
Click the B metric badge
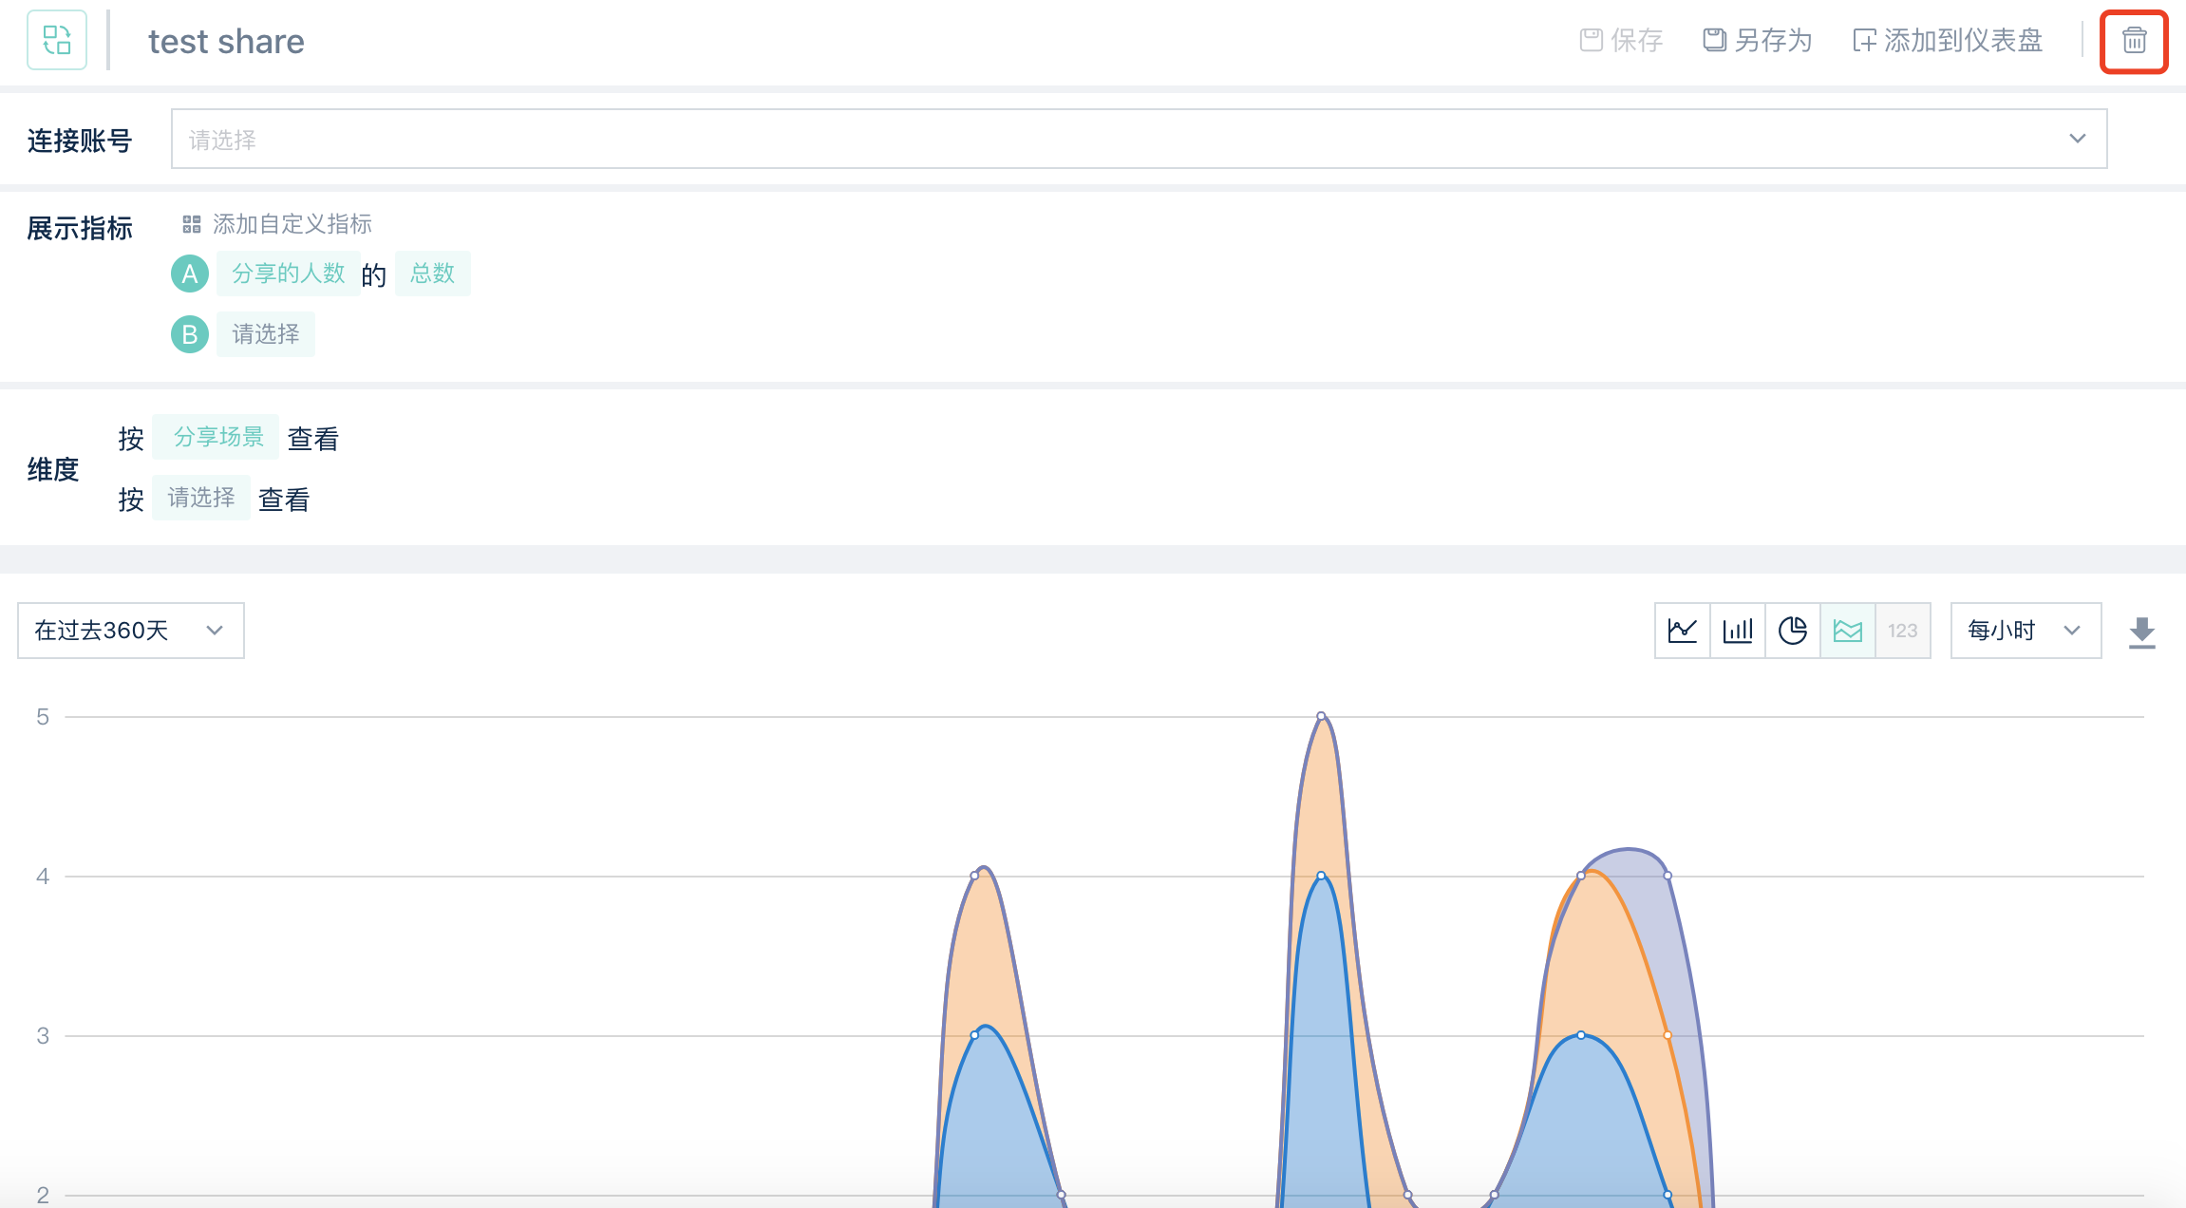point(190,334)
